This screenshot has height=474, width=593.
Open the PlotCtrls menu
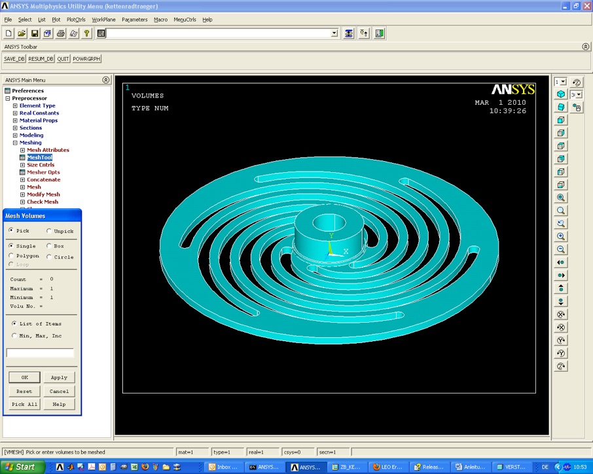click(76, 20)
